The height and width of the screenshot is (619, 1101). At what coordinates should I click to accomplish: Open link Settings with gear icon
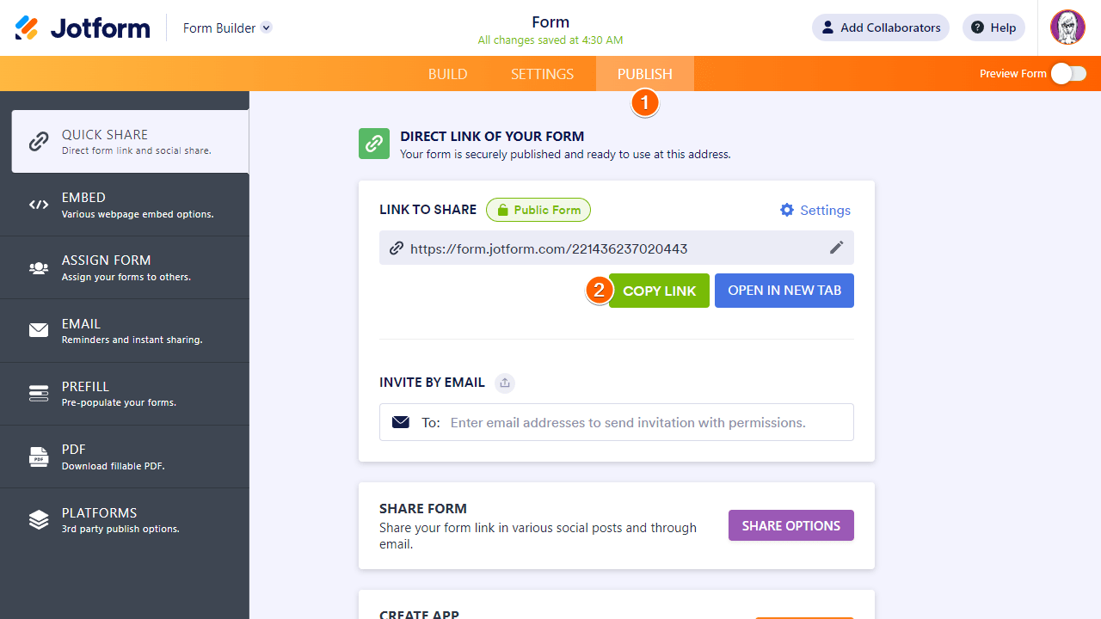[815, 210]
